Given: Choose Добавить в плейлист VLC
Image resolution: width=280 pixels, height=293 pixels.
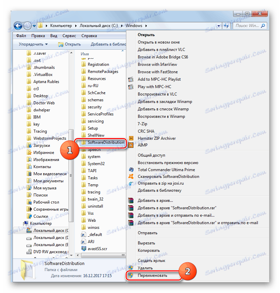Looking at the screenshot, I should pyautogui.click(x=161, y=50).
